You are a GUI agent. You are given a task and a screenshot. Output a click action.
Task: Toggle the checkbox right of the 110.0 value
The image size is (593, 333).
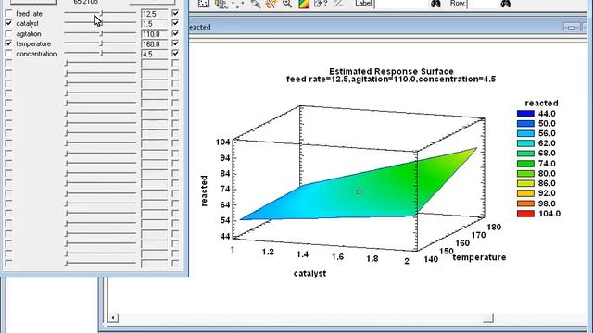175,33
